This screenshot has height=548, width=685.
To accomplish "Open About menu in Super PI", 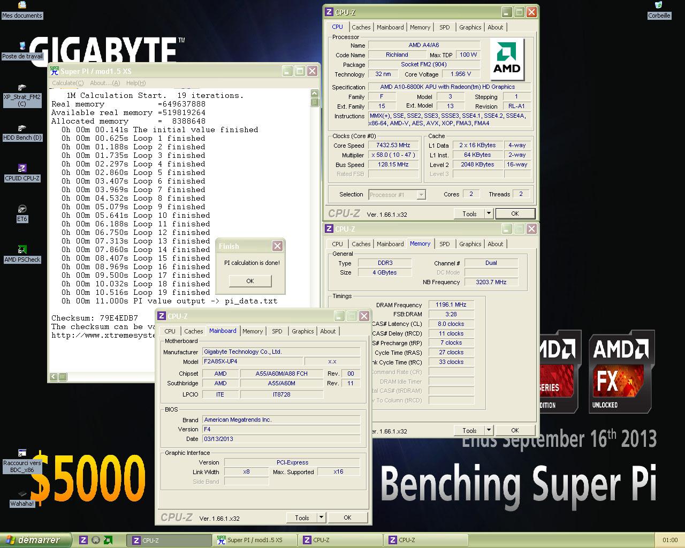I will click(105, 83).
